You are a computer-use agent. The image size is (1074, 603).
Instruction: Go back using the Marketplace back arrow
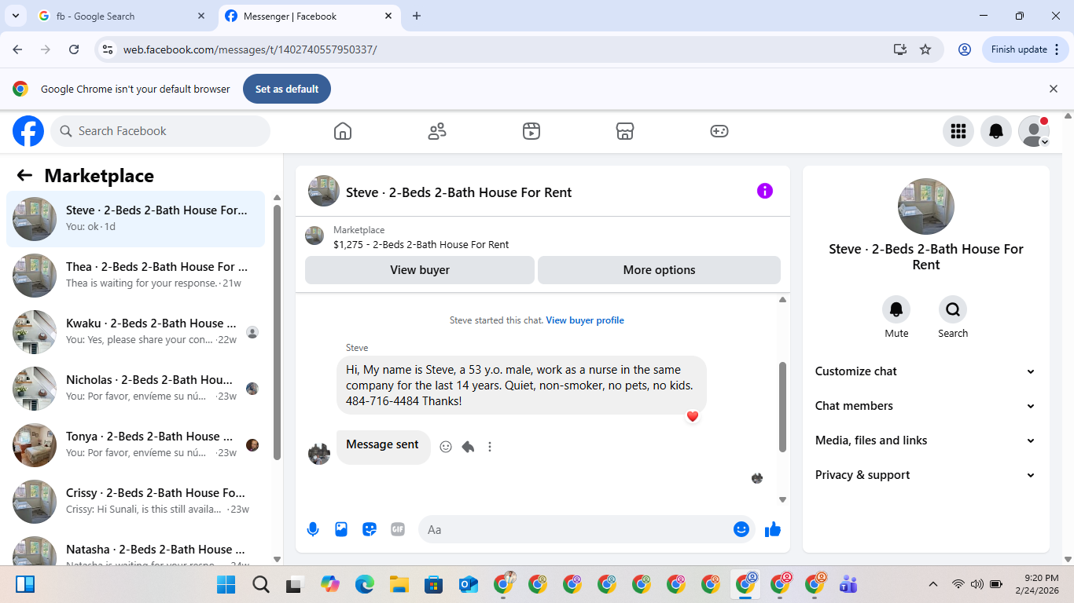[x=24, y=176]
